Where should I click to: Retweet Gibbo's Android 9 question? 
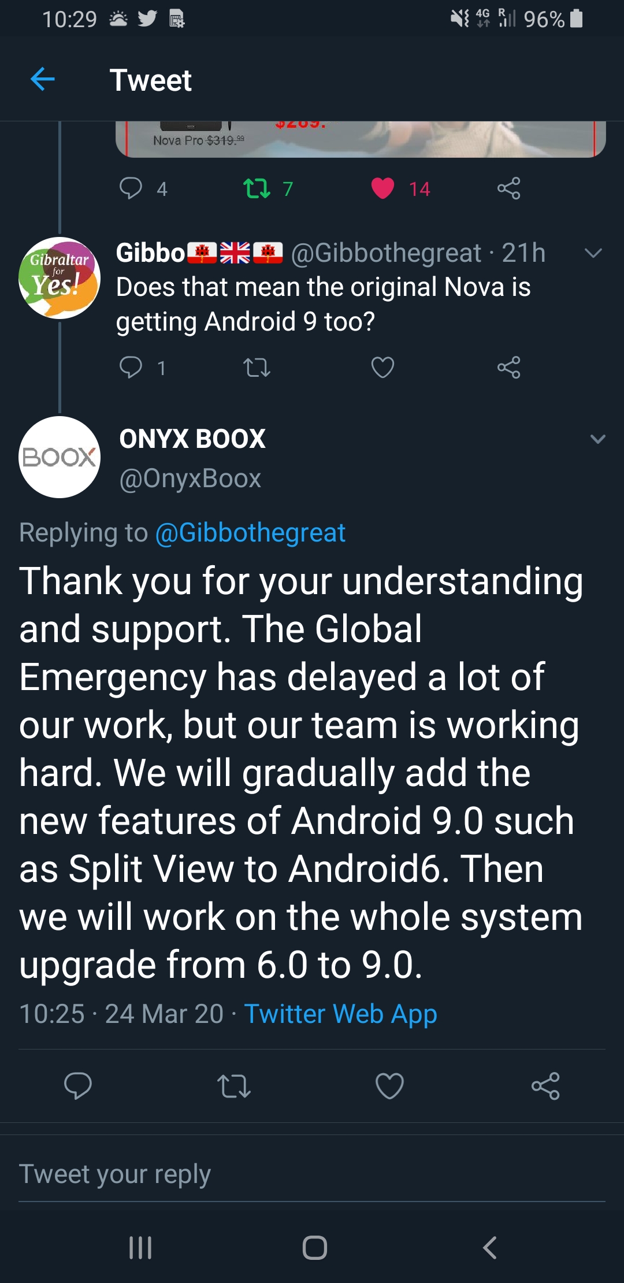(x=257, y=367)
